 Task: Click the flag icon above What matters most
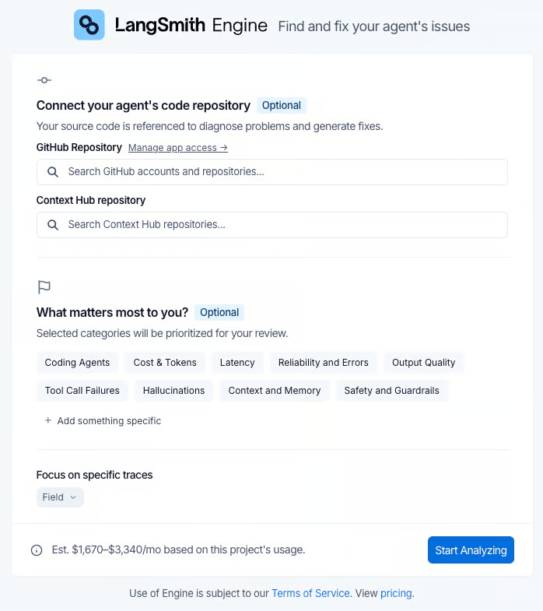click(x=44, y=287)
